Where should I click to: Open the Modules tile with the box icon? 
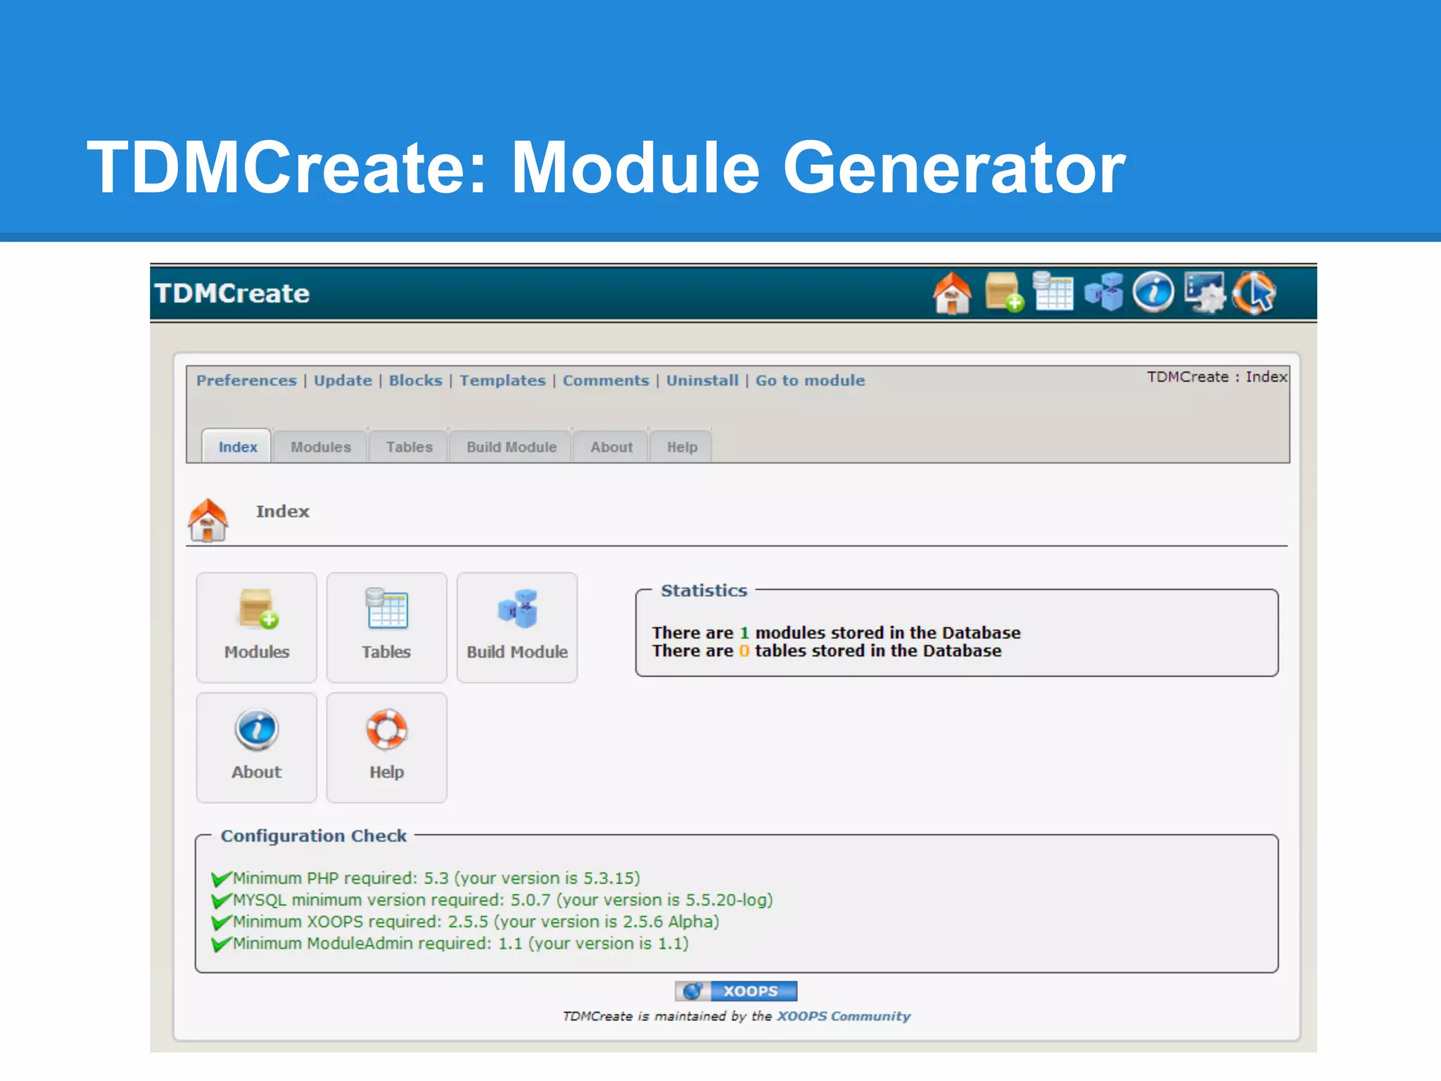coord(257,627)
